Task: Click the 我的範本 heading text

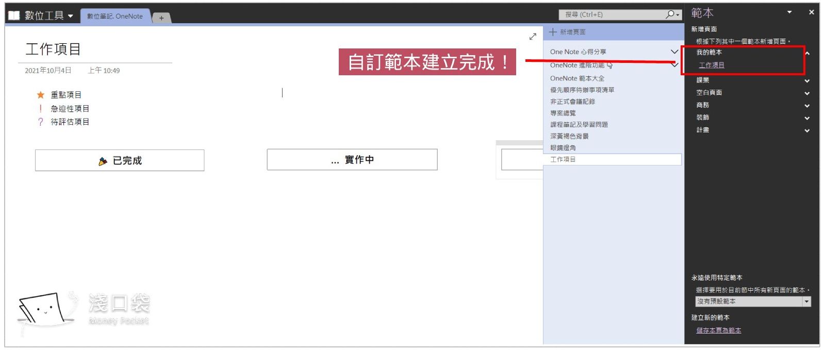Action: tap(709, 52)
